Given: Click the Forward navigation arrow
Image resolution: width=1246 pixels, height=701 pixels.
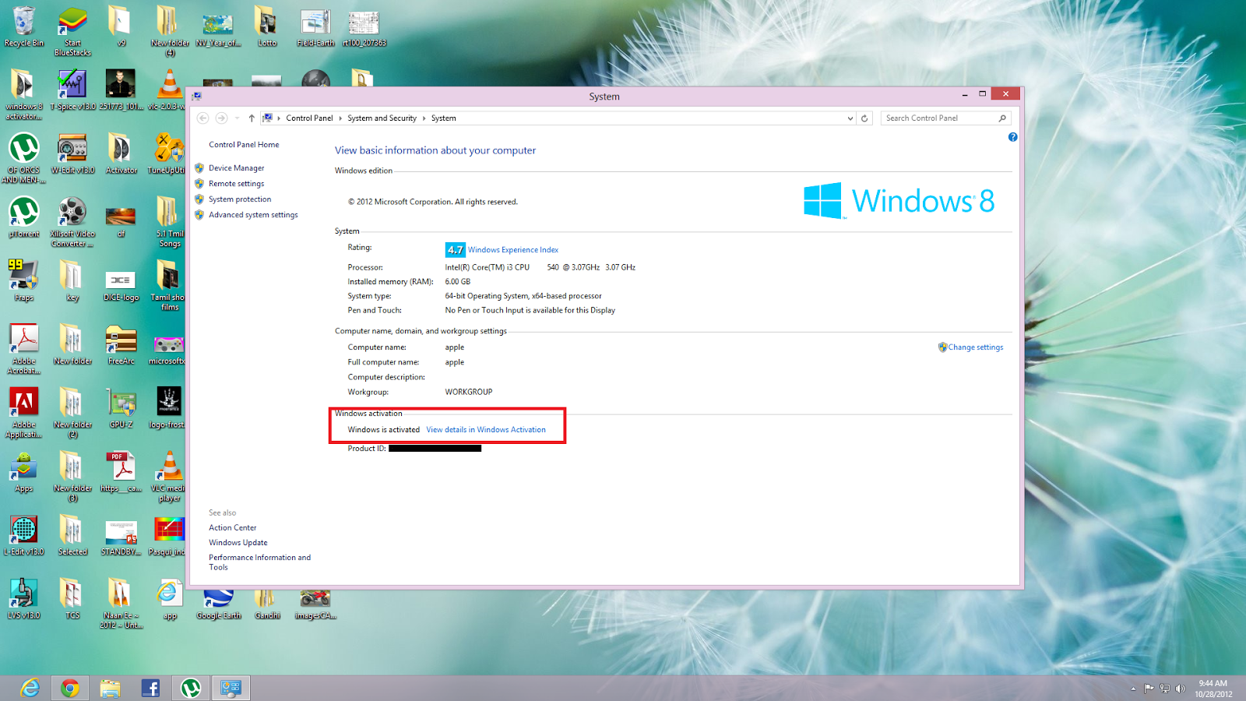Looking at the screenshot, I should 221,118.
